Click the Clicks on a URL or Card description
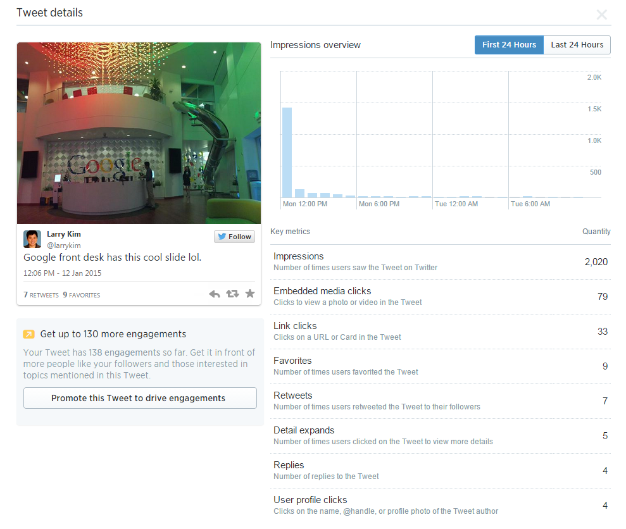 pos(337,337)
